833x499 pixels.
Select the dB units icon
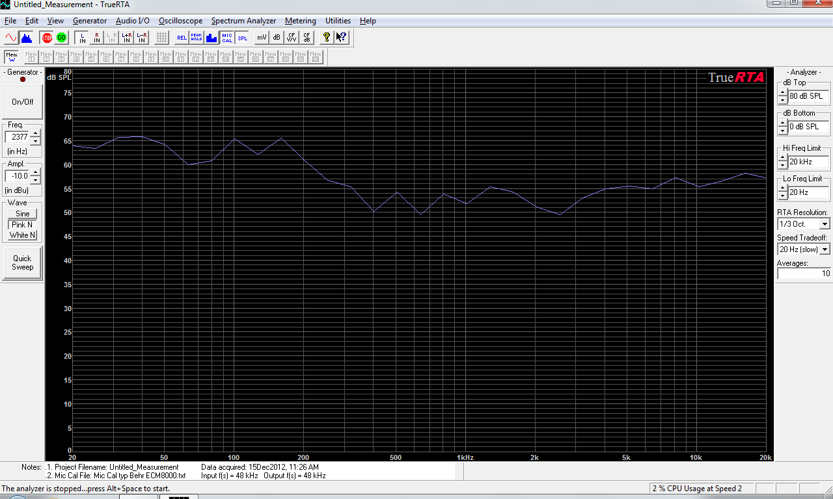pos(277,38)
